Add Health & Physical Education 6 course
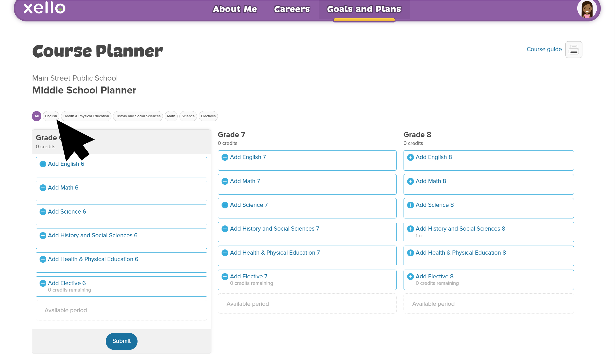This screenshot has width=615, height=361. (x=122, y=262)
